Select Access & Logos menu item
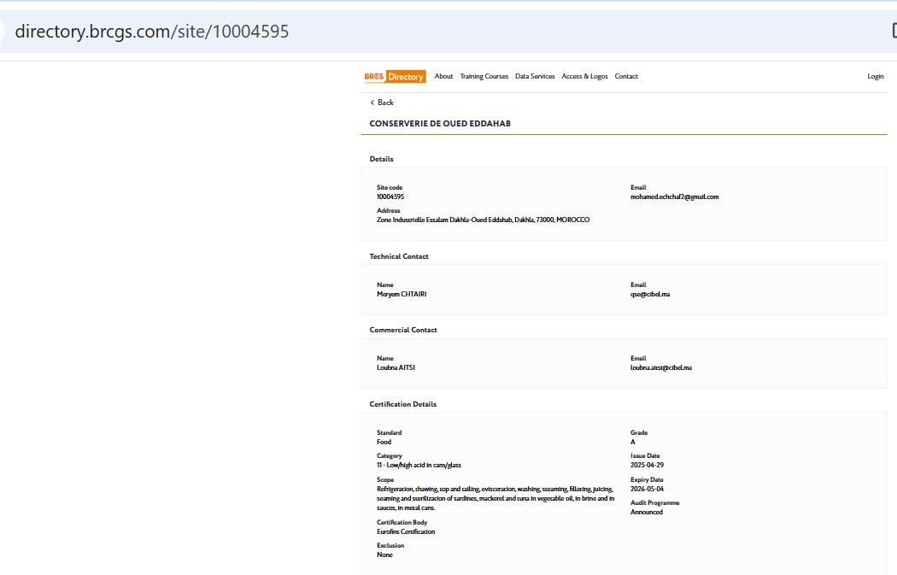This screenshot has width=897, height=575. [584, 77]
